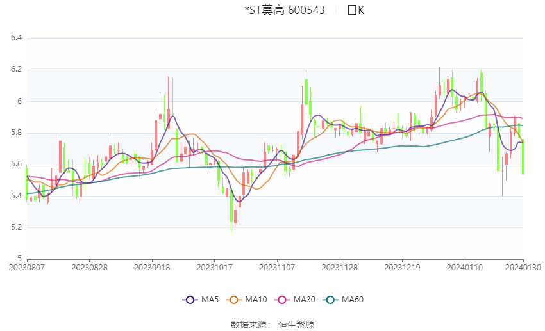545x331 pixels.
Task: Toggle the MA30 legend series
Action: [295, 300]
